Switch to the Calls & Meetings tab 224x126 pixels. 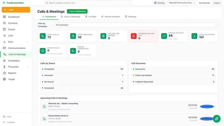pyautogui.click(x=71, y=17)
